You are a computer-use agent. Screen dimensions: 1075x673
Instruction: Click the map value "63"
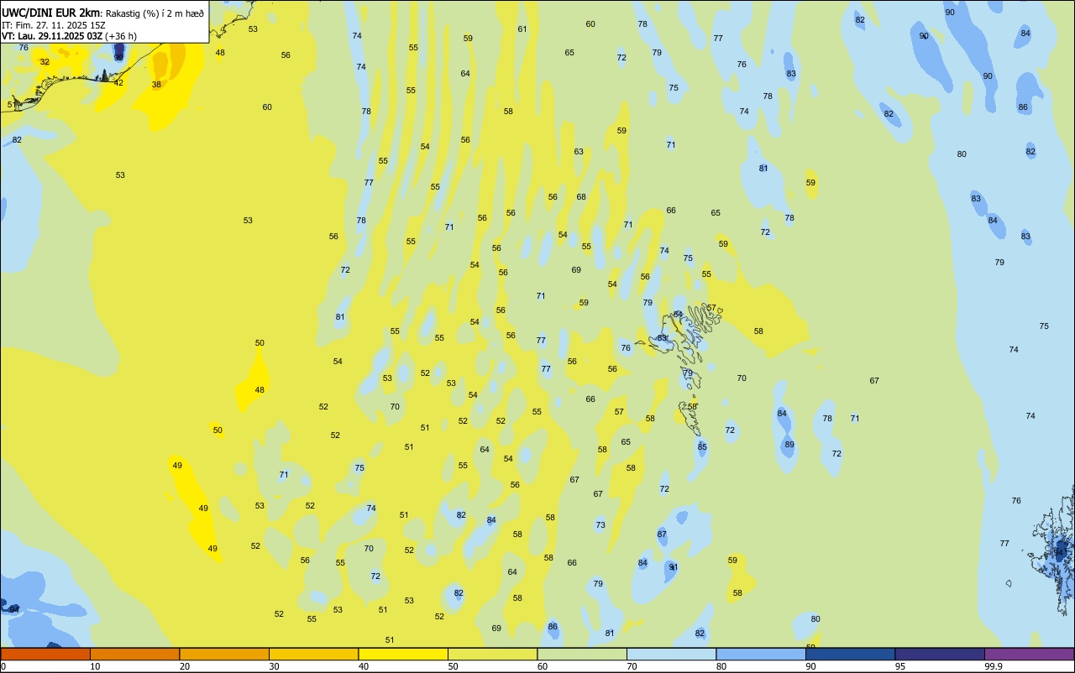point(579,152)
